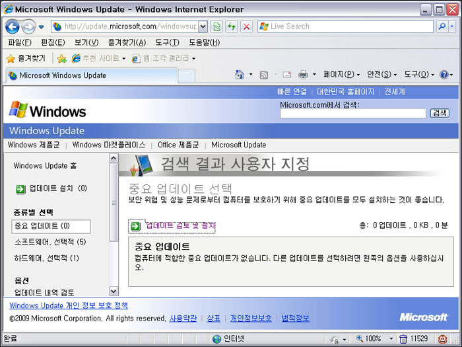Click the Windows 제품군 link

(x=34, y=145)
